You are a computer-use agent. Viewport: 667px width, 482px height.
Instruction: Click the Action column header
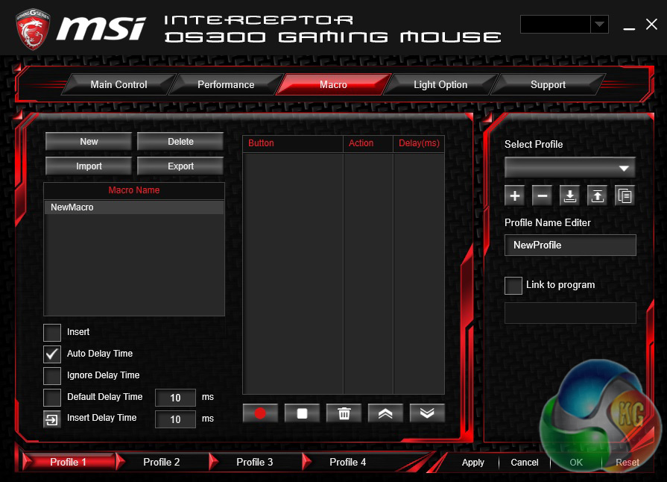pos(368,143)
